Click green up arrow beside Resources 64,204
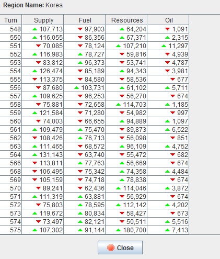The height and width of the screenshot is (259, 220). pos(122,29)
